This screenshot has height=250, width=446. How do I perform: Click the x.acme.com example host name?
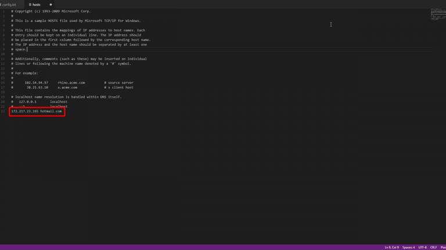67,87
